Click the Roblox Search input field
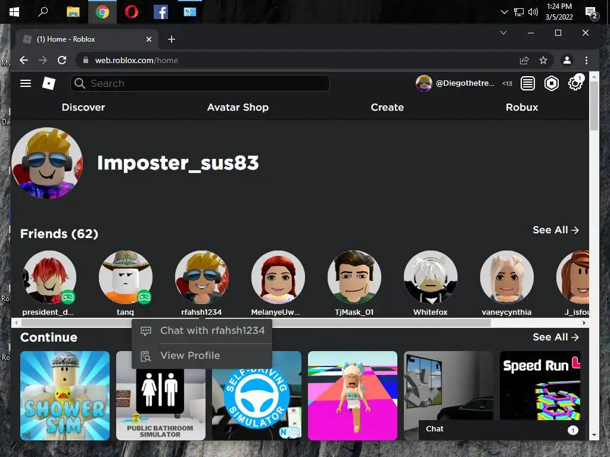Viewport: 610px width, 457px height. 200,83
